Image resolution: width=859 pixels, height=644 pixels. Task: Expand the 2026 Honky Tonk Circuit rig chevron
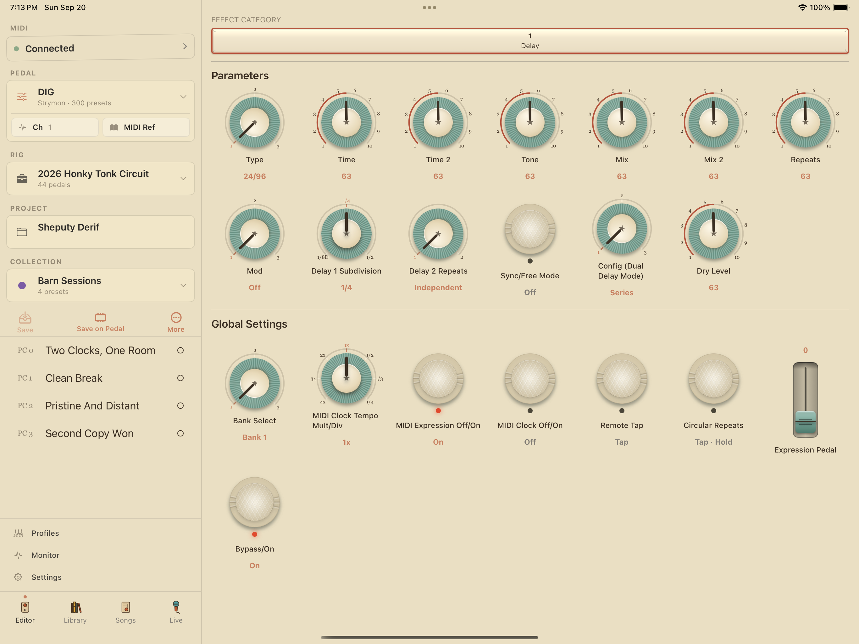(183, 179)
